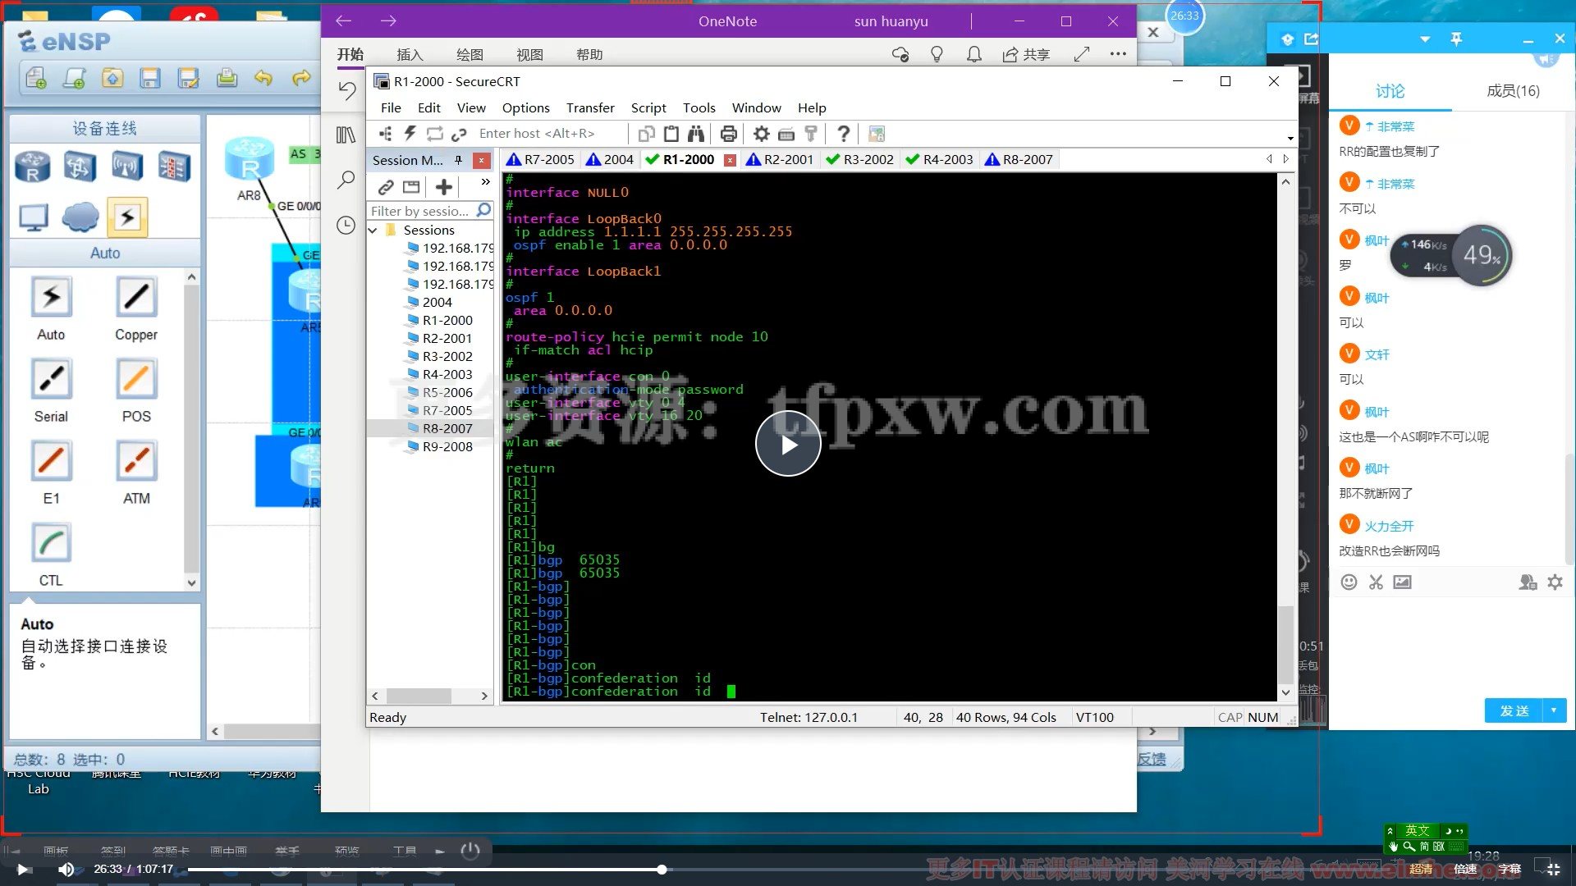1576x886 pixels.
Task: Click the OneNote search magnifier icon
Action: tap(346, 180)
